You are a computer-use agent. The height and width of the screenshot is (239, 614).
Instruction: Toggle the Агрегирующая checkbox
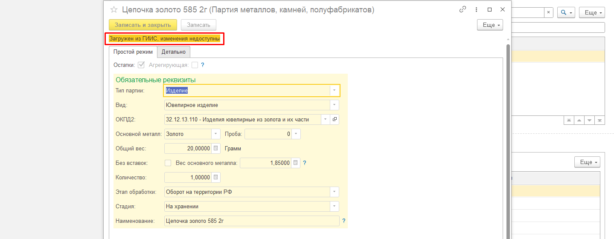pos(195,65)
